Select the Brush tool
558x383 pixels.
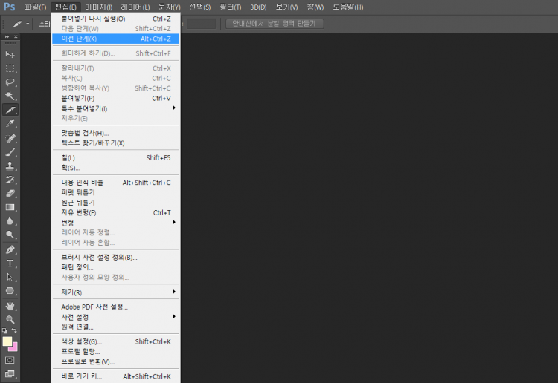10,152
